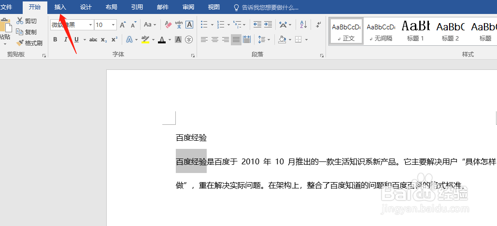This screenshot has height=226, width=497.
Task: Click the Copy (复制) button
Action: 27,32
